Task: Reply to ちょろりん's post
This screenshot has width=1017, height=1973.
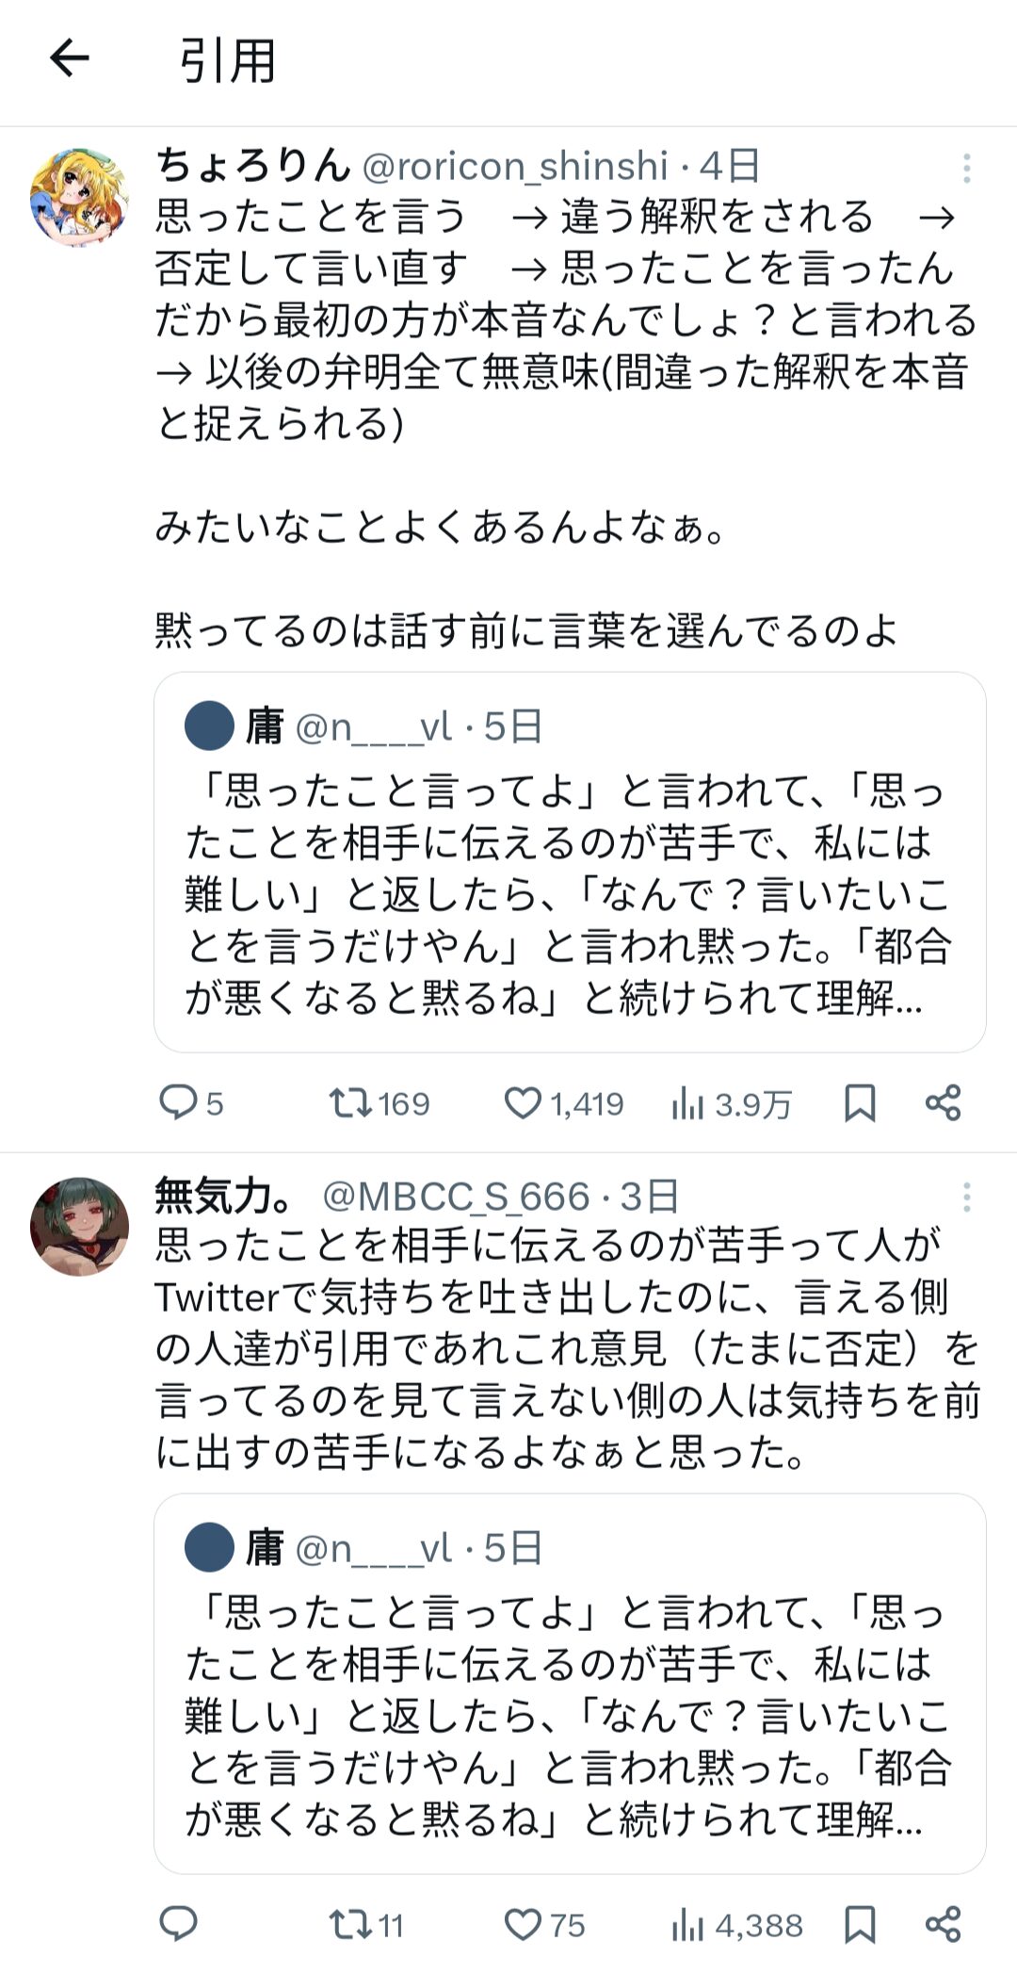Action: click(178, 1102)
